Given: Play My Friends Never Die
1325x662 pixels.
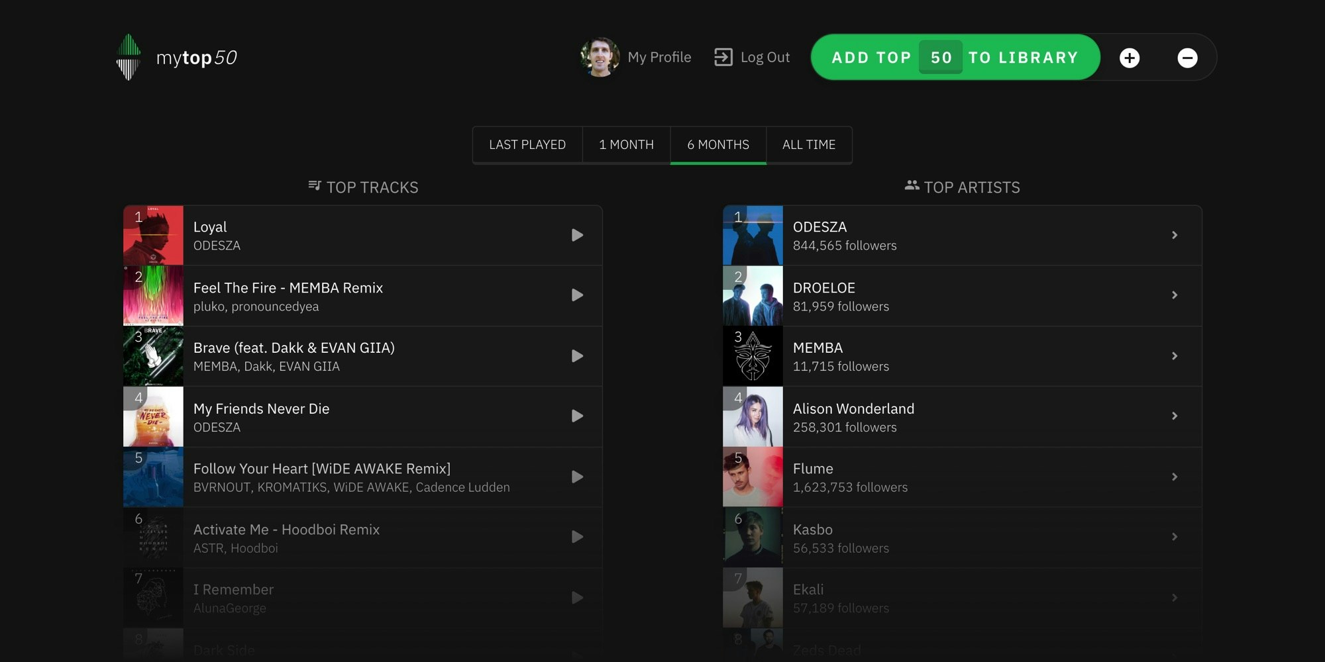Looking at the screenshot, I should coord(577,416).
